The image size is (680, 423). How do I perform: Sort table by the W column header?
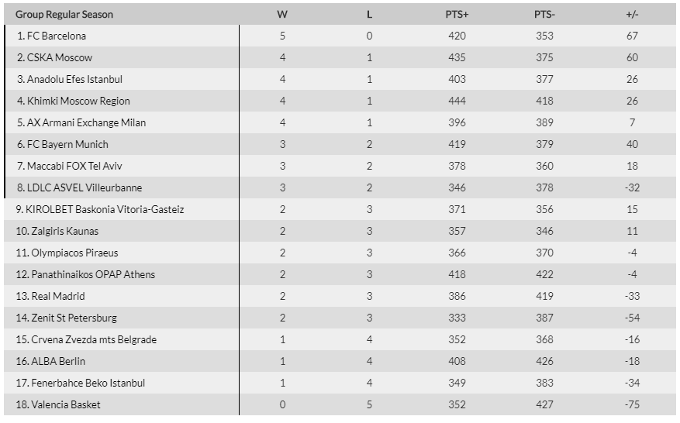click(x=282, y=14)
